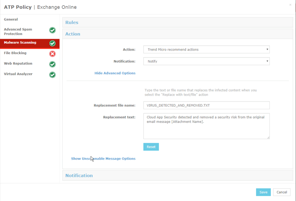Click the red error icon beside File Blocking
Viewport: 296px width, 201px height.
(52, 54)
